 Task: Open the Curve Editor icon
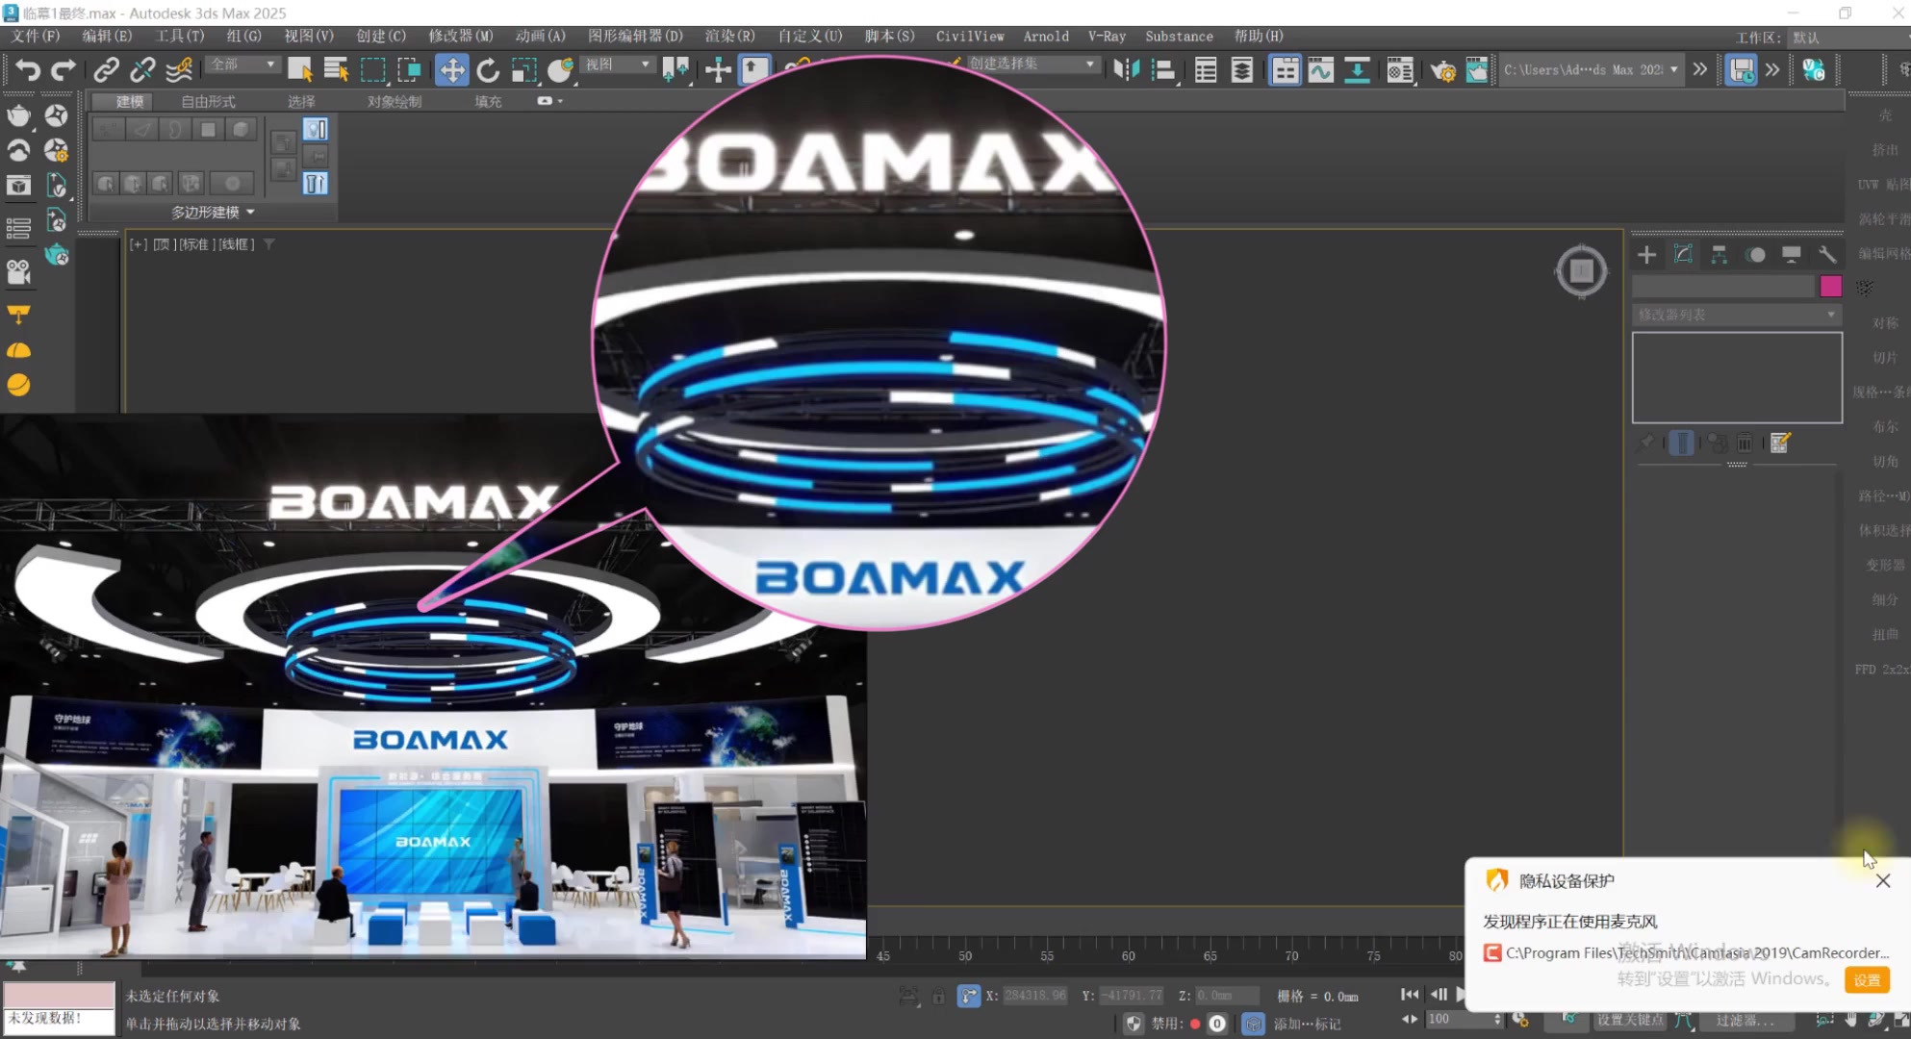(1320, 69)
